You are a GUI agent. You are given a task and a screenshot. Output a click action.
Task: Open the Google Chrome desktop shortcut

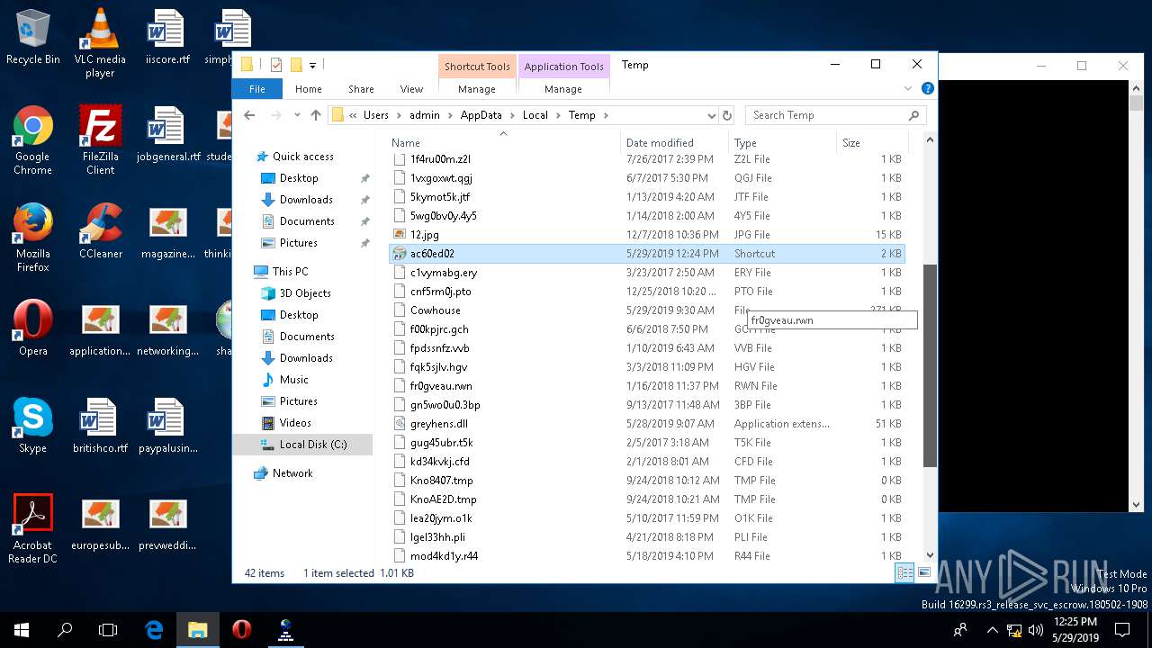point(32,140)
